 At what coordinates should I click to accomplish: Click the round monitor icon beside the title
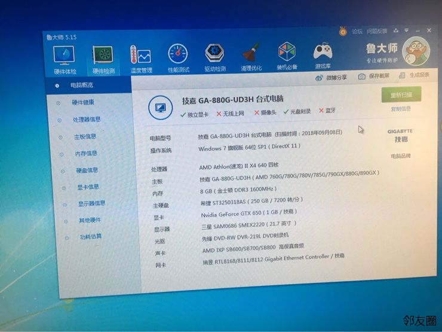161,108
